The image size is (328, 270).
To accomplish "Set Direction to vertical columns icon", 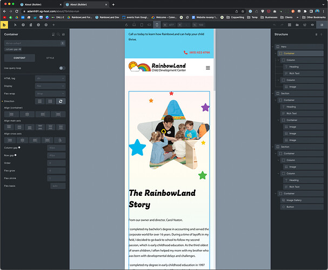I will tap(50, 101).
